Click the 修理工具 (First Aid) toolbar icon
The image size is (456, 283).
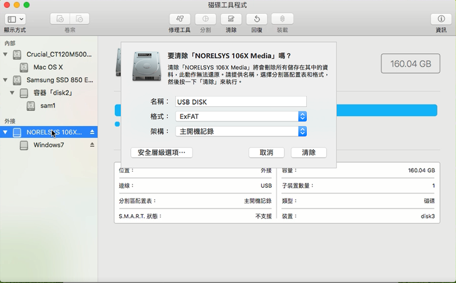(180, 19)
